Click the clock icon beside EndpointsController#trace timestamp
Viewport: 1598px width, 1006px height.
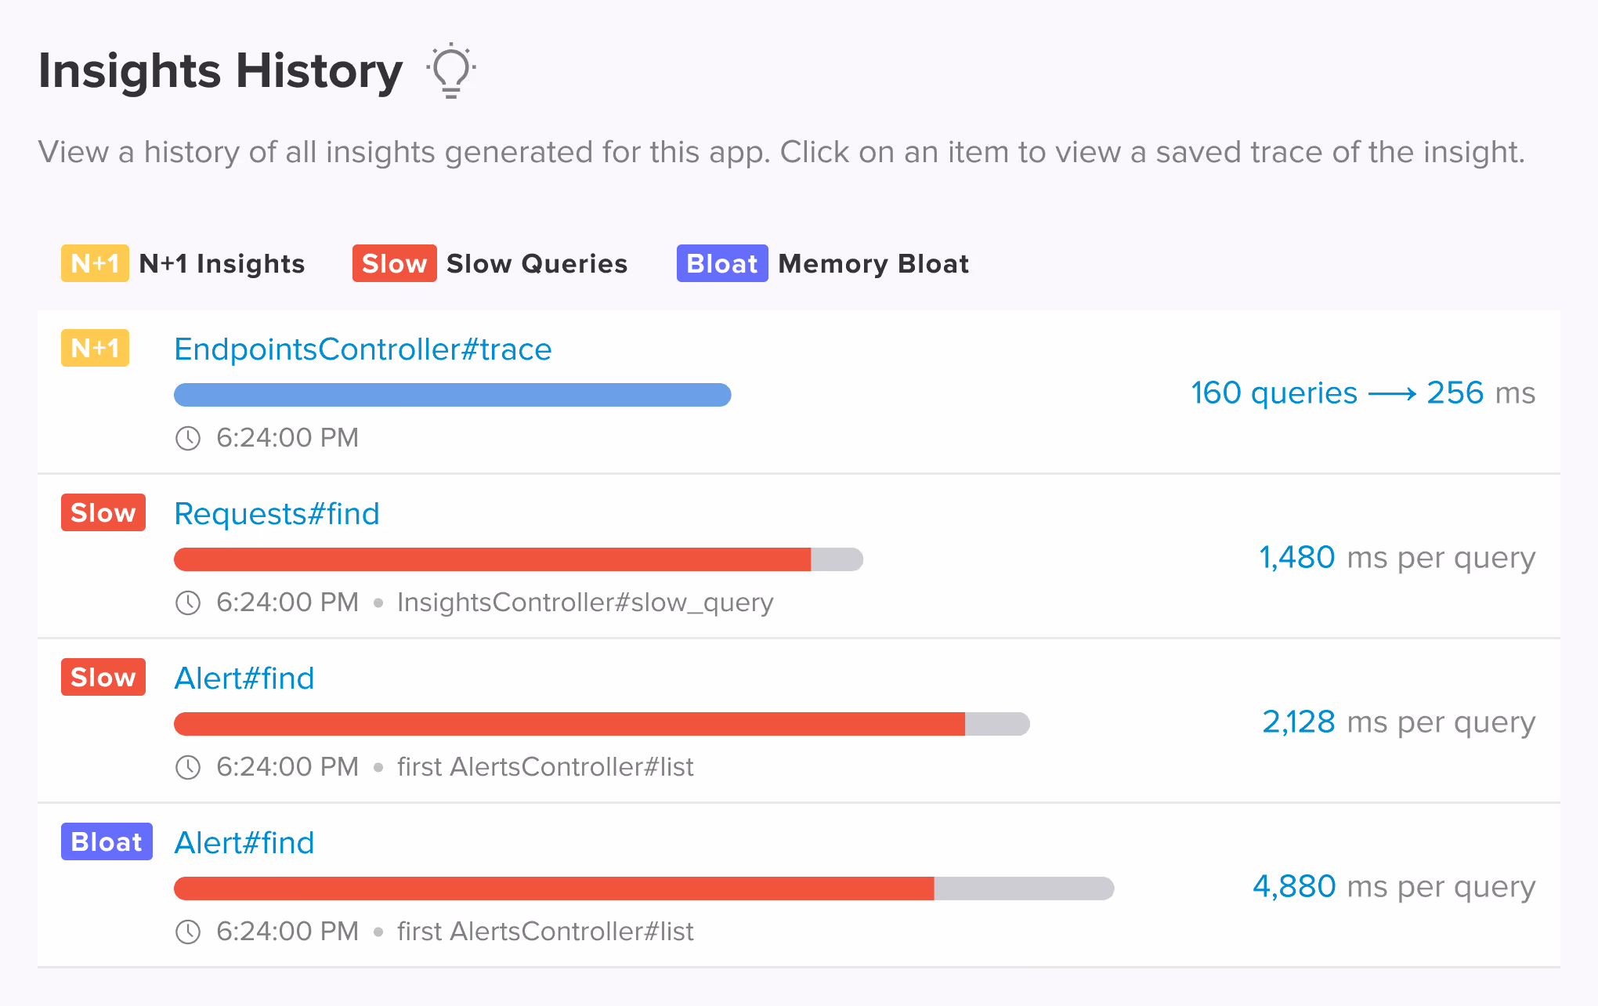188,439
